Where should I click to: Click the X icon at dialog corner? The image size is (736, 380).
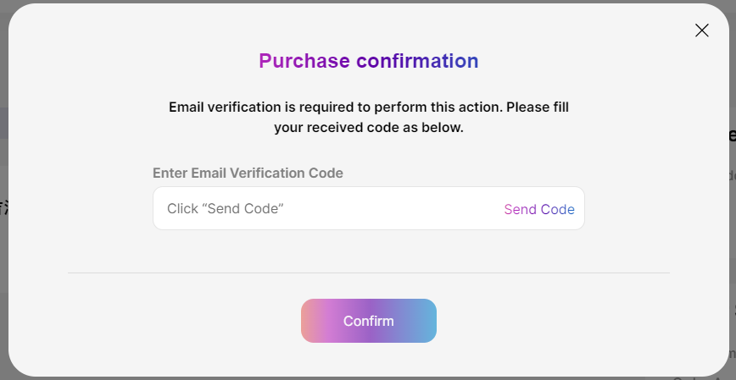(701, 30)
